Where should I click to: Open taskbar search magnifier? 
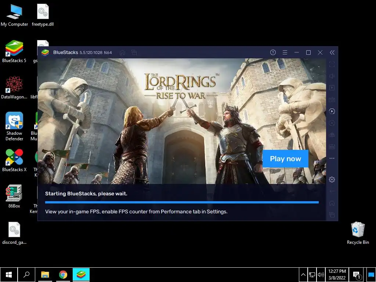[26, 275]
